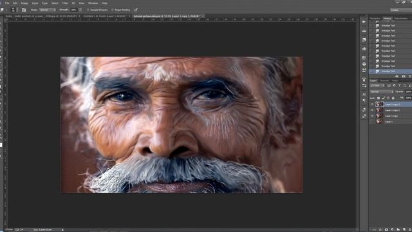Image resolution: width=412 pixels, height=232 pixels.
Task: Open the File menu
Action: click(7, 3)
